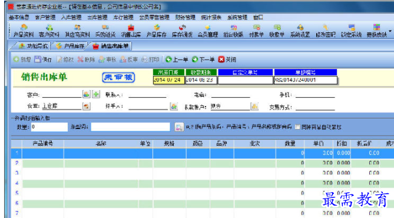394x218 pixels.
Task: Open 窗口 window menu
Action: (259, 17)
